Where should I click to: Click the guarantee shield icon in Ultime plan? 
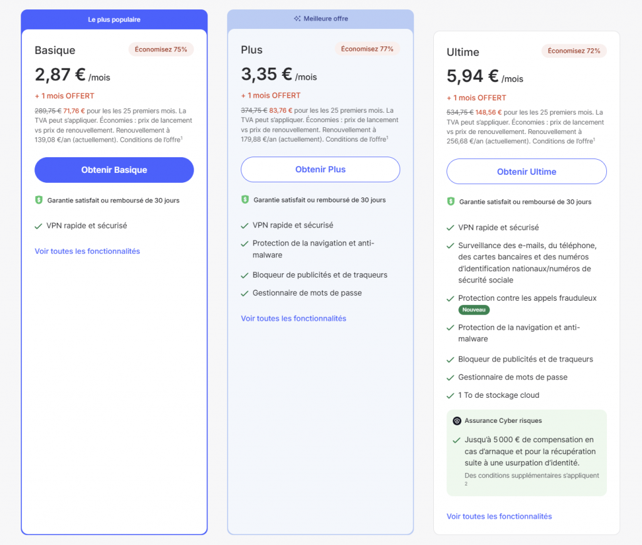pyautogui.click(x=451, y=202)
